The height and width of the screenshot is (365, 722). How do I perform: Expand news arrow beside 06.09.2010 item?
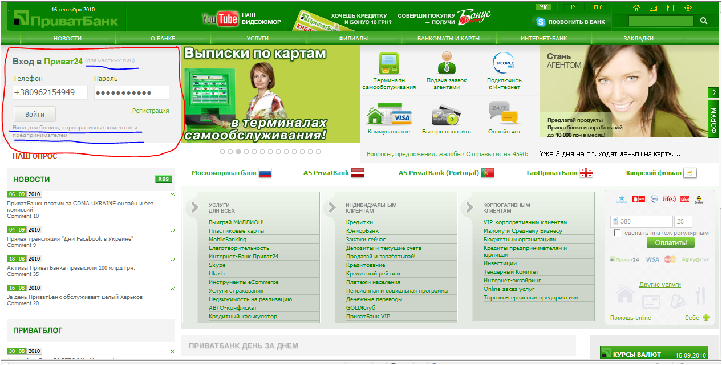173,195
